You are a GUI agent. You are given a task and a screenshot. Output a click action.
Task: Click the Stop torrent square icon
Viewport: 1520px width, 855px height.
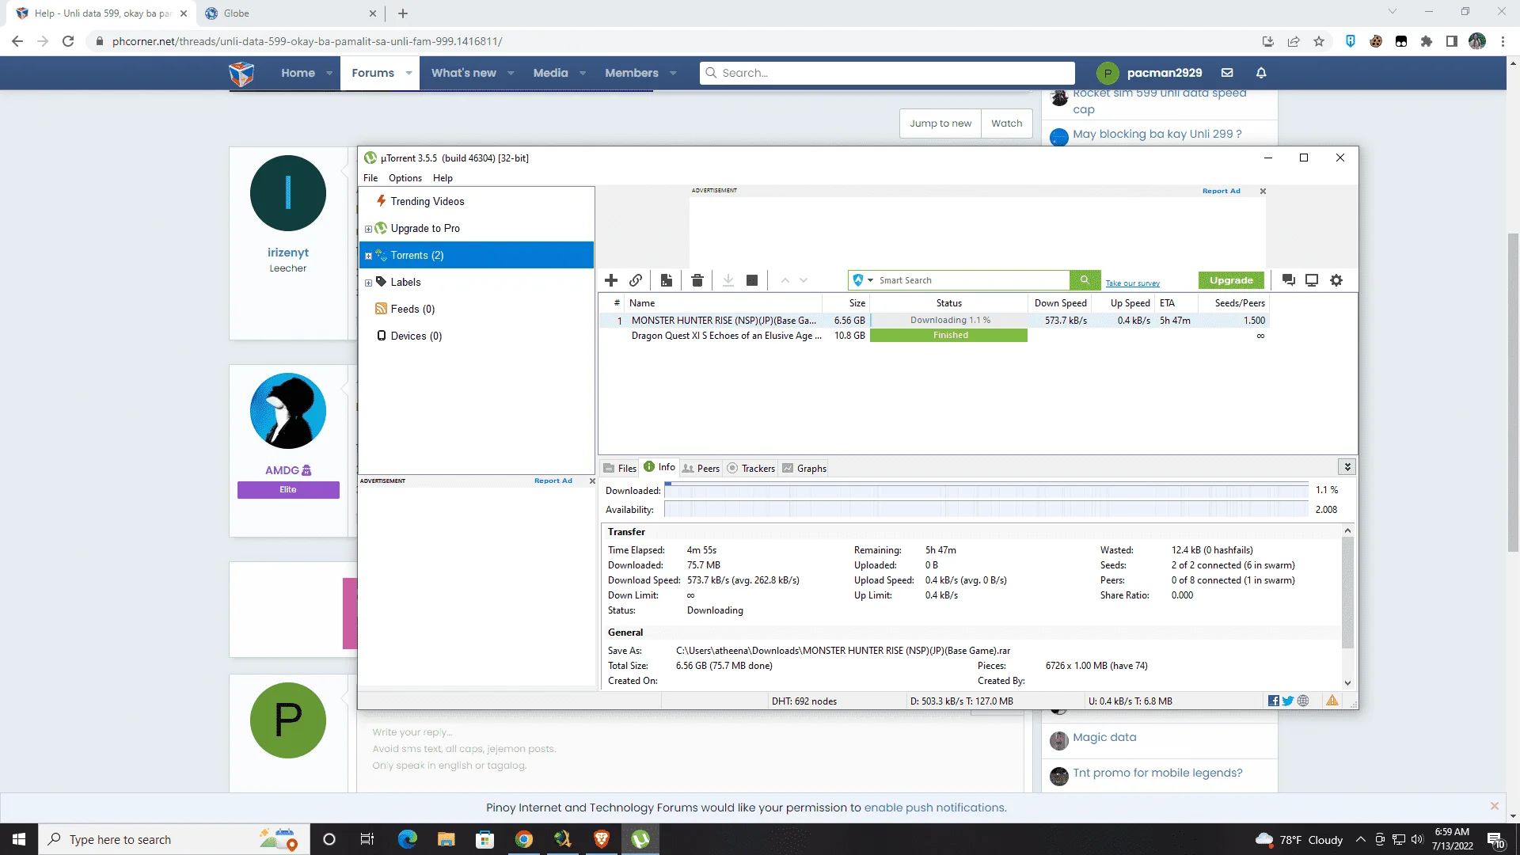click(x=752, y=280)
